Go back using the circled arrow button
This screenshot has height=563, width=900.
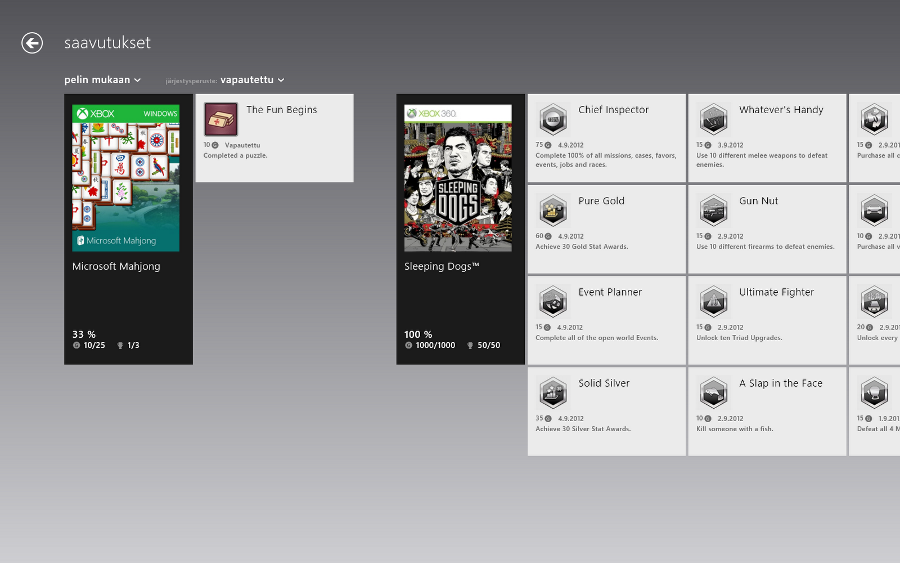click(32, 43)
